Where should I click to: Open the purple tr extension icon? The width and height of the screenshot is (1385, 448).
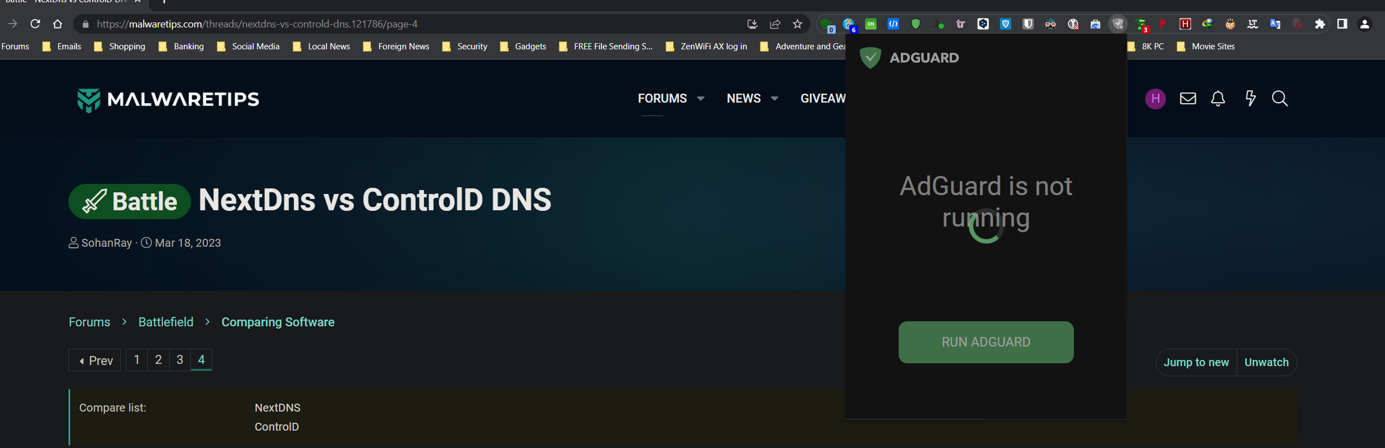point(960,24)
